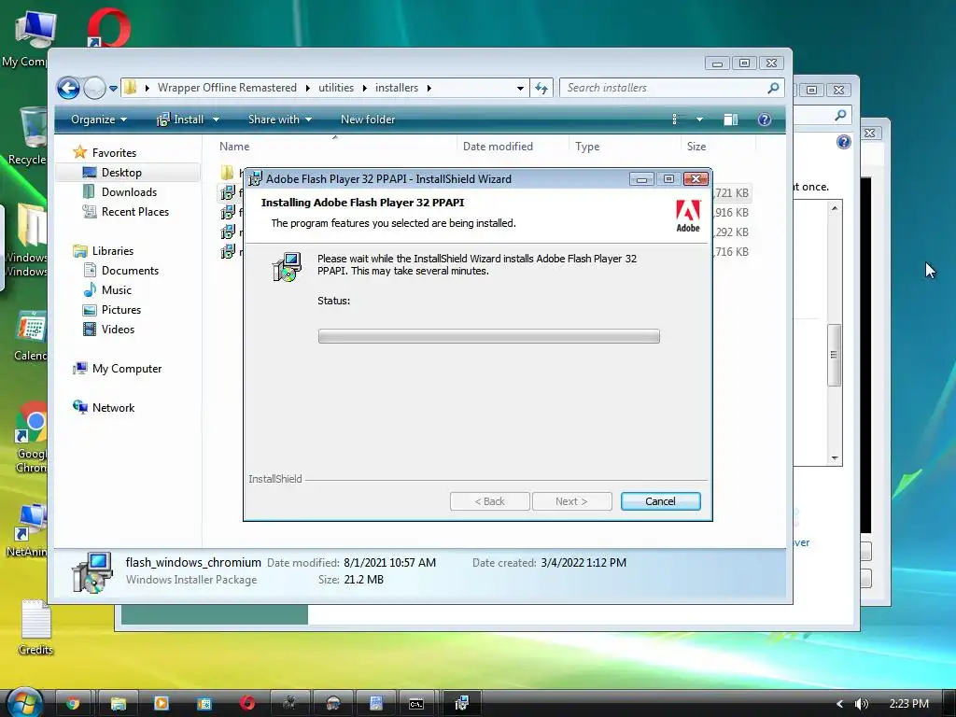Click the Explorer forward arrow button
The image size is (956, 717).
(94, 89)
